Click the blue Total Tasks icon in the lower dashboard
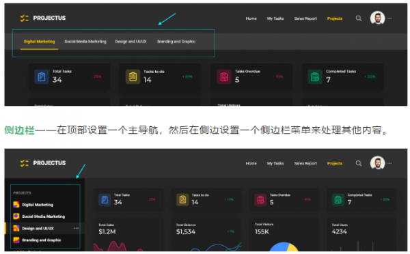 [x=105, y=200]
